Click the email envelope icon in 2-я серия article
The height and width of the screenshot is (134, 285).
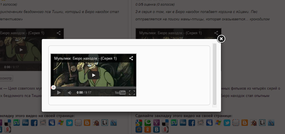(236, 123)
